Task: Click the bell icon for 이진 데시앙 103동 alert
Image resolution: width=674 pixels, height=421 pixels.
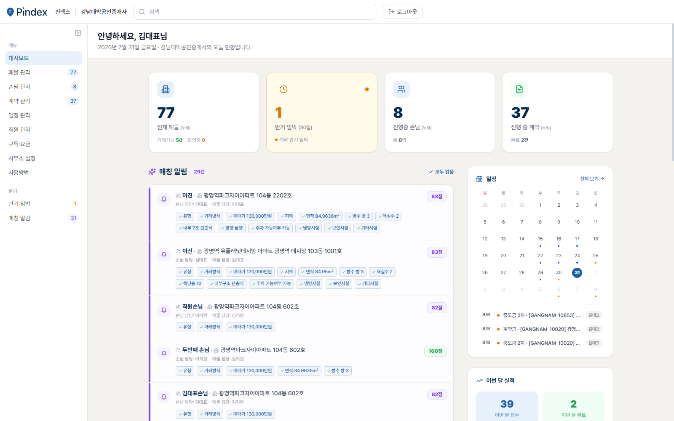Action: [x=164, y=254]
